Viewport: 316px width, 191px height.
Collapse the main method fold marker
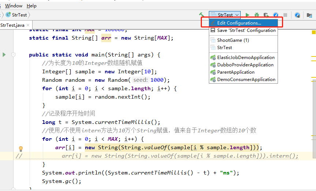(13, 55)
